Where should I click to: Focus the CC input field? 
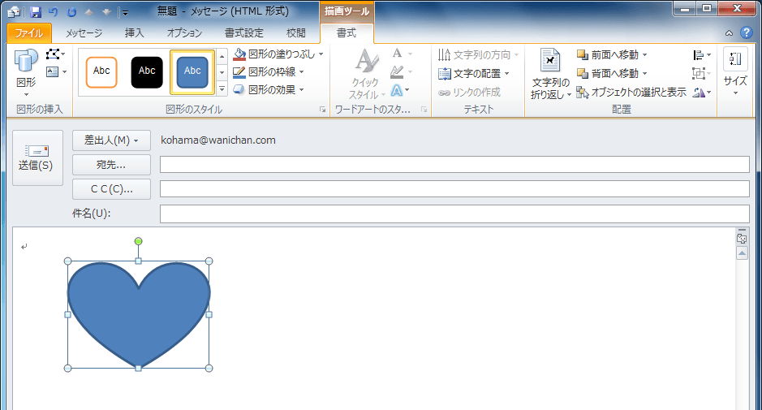(x=454, y=188)
